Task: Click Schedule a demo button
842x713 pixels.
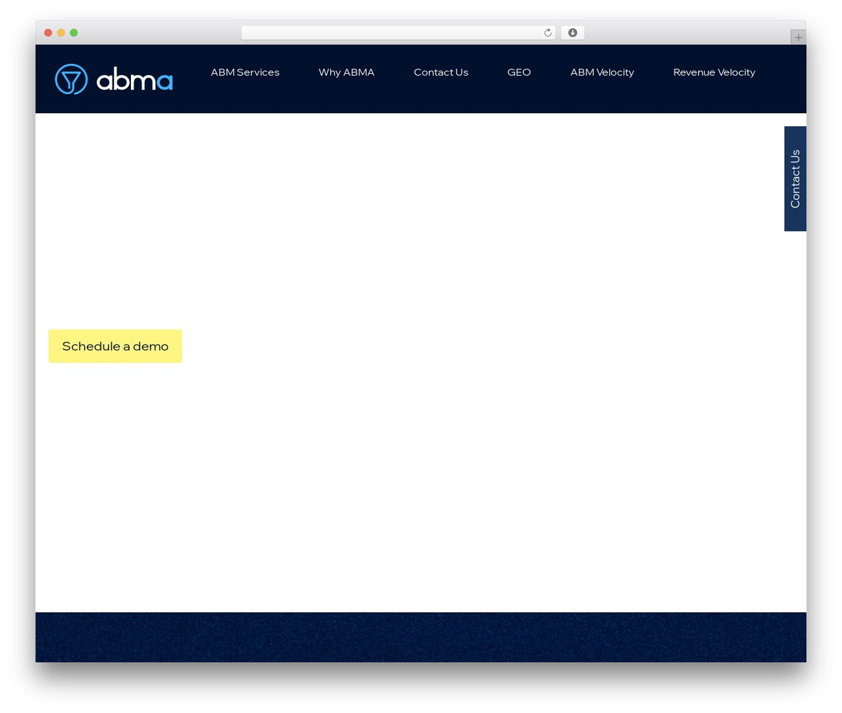Action: tap(115, 346)
